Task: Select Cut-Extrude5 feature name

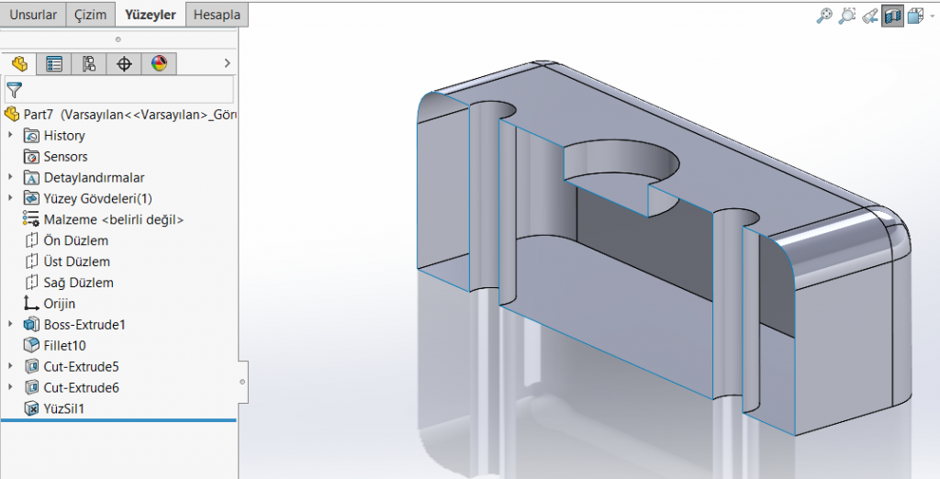Action: [81, 366]
